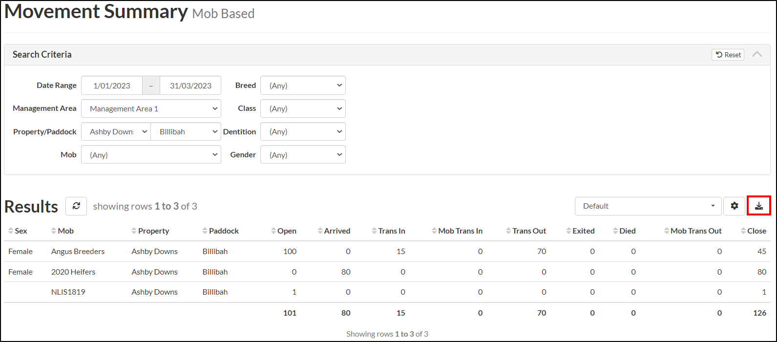Reset the search criteria
Image resolution: width=777 pixels, height=342 pixels.
[x=728, y=55]
